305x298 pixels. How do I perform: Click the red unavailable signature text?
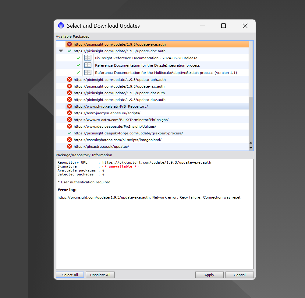120,166
